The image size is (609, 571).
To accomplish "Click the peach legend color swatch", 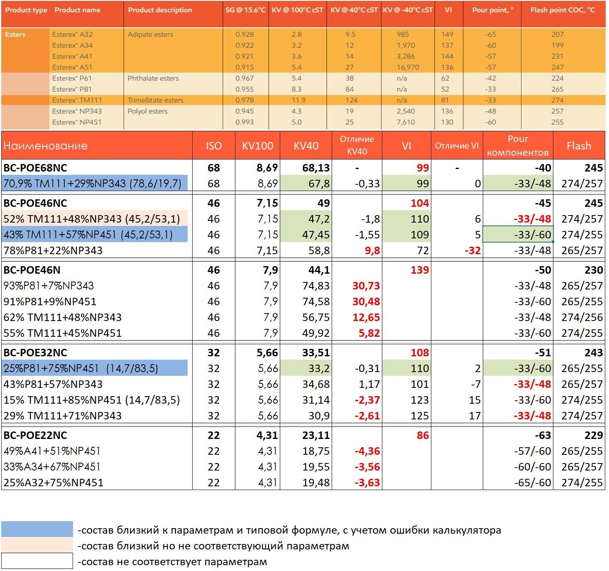I will point(37,545).
